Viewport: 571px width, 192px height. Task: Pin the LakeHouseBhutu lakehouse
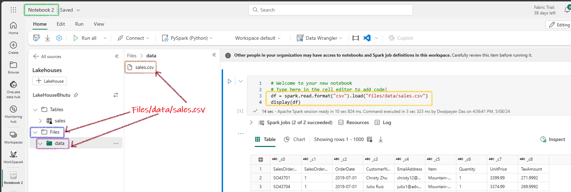(x=76, y=95)
